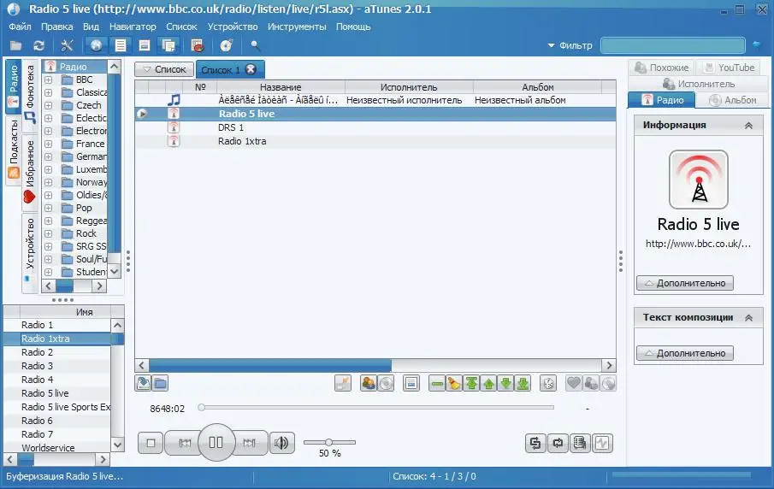Close the Список 1 playlist tab

(x=251, y=69)
